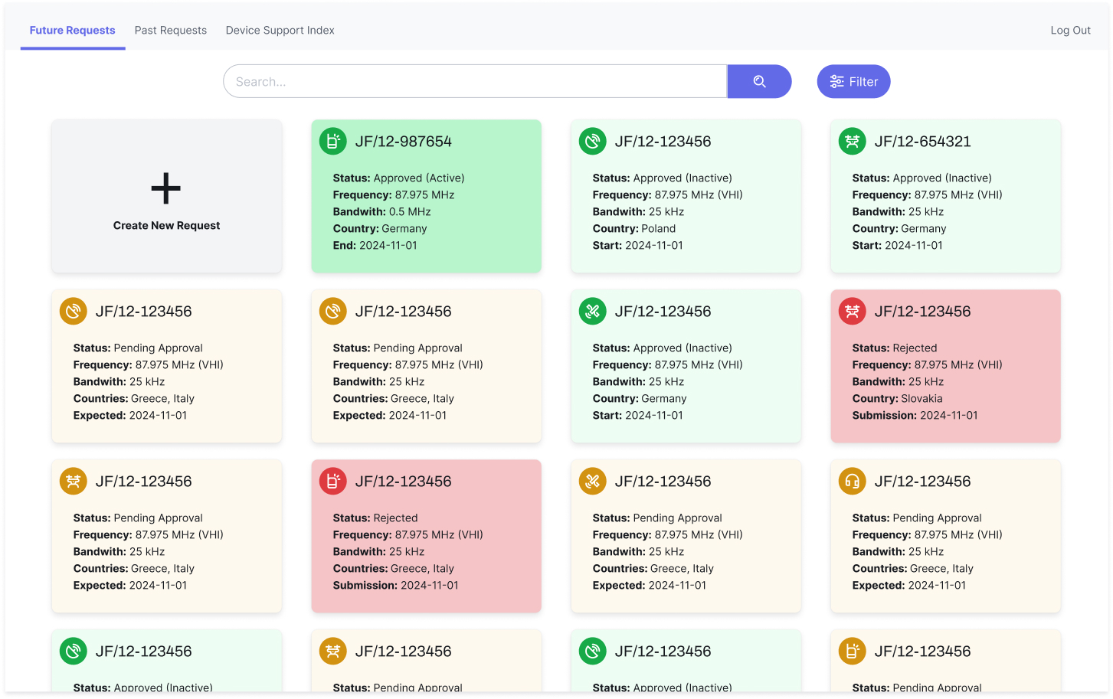Screen dimensions: 1113x699
Task: Switch to the Past Requests tab
Action: click(x=171, y=31)
